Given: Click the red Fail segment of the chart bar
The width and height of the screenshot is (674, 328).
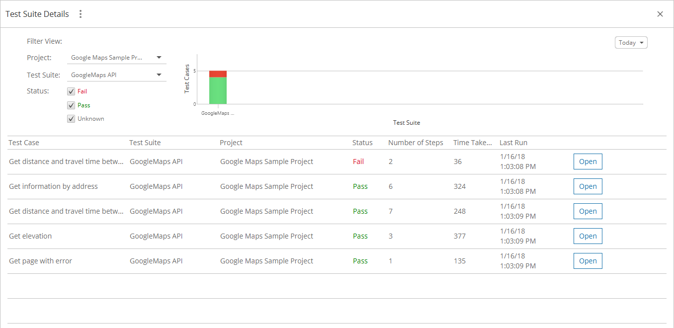Looking at the screenshot, I should pyautogui.click(x=219, y=74).
